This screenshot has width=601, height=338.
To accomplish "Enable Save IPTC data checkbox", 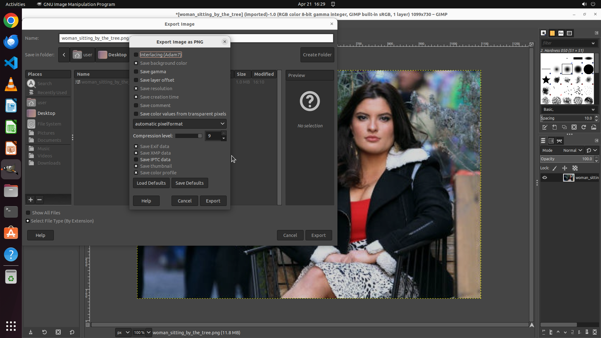I will click(136, 160).
